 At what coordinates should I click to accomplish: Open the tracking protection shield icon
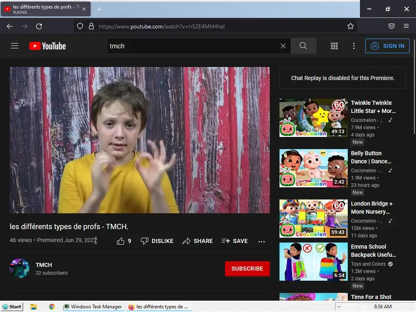coord(80,26)
